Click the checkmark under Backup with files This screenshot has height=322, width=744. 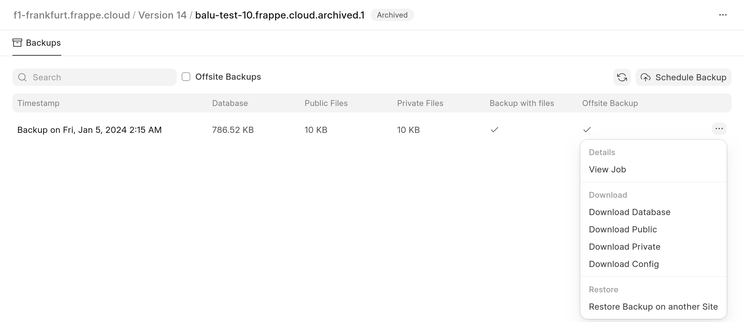click(x=494, y=130)
